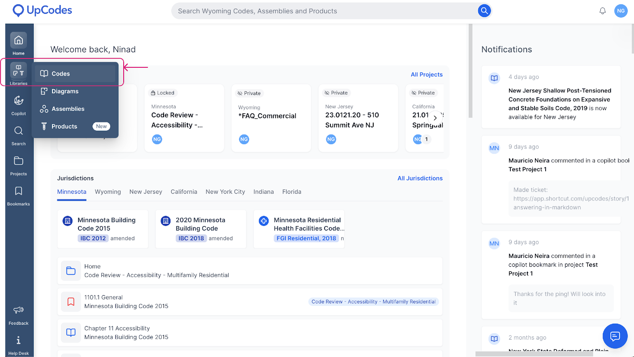Open 2020 Minnesota Building Code card

tap(201, 229)
